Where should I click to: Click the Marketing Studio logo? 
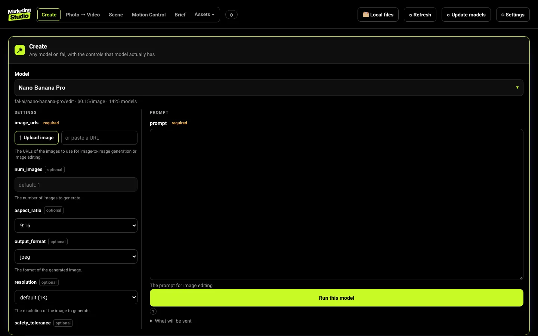click(x=19, y=15)
